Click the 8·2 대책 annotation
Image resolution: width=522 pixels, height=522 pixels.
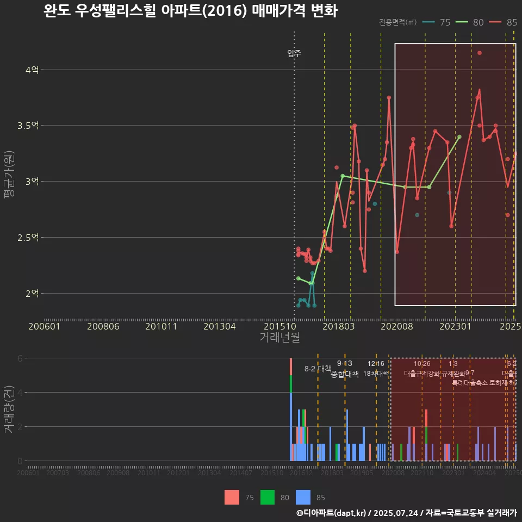point(318,369)
